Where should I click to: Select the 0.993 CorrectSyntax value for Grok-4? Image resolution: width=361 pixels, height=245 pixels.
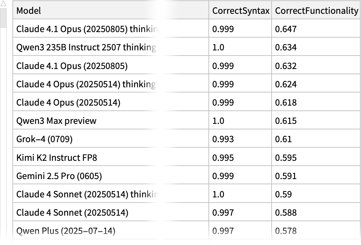tap(223, 139)
